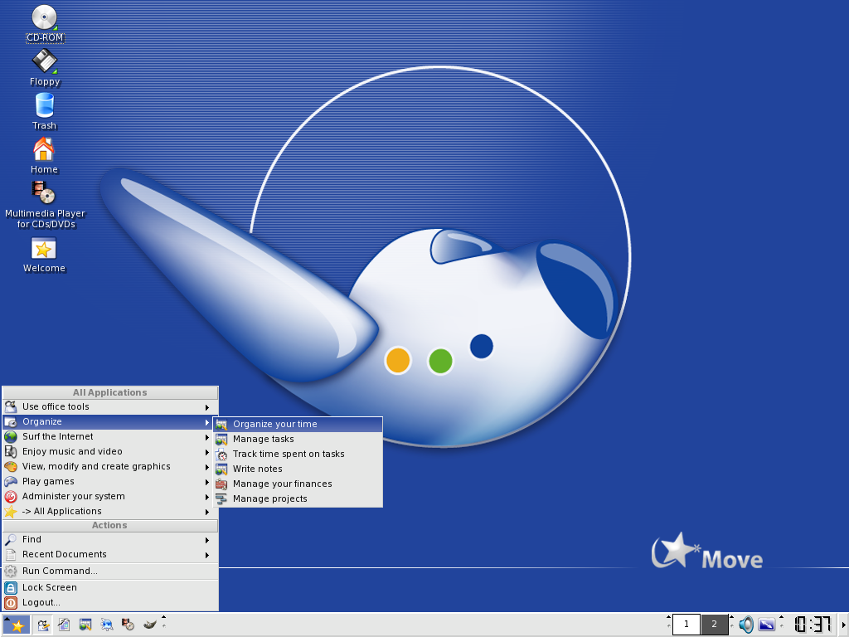Image resolution: width=849 pixels, height=637 pixels.
Task: Select Write notes in submenu
Action: pos(298,469)
